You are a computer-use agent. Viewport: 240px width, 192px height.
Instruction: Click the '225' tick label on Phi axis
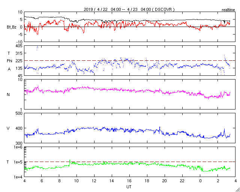click(19, 61)
